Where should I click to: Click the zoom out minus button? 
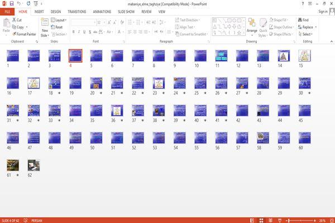click(286, 220)
